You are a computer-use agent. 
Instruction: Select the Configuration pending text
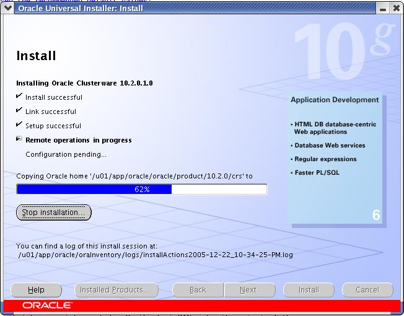pos(66,154)
